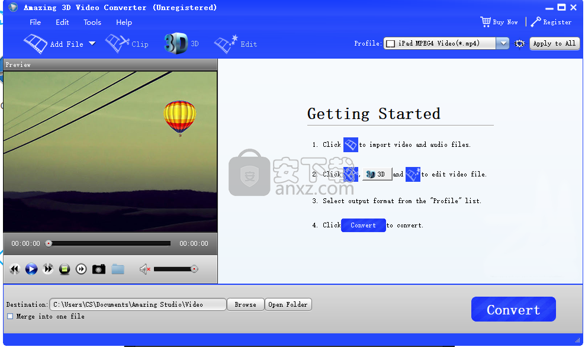Click the Open Folder button

pyautogui.click(x=288, y=304)
